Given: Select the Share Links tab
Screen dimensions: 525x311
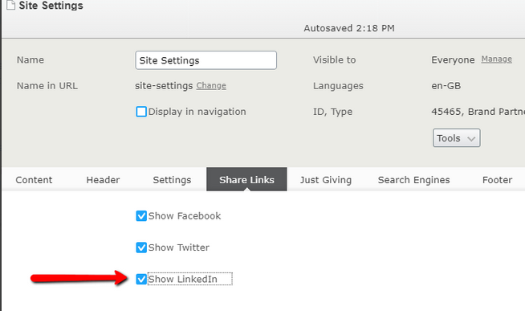Looking at the screenshot, I should [x=246, y=180].
